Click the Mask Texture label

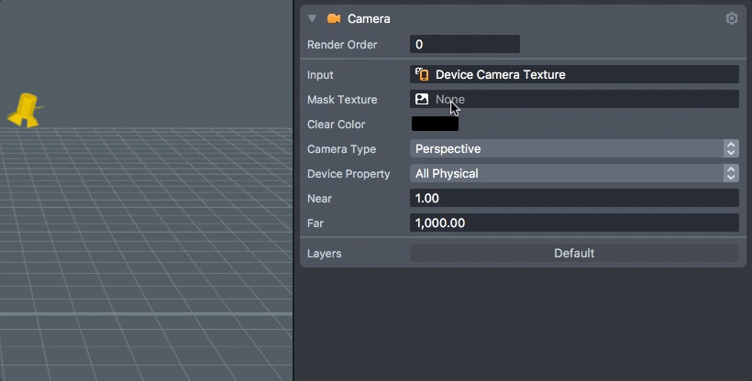point(342,100)
